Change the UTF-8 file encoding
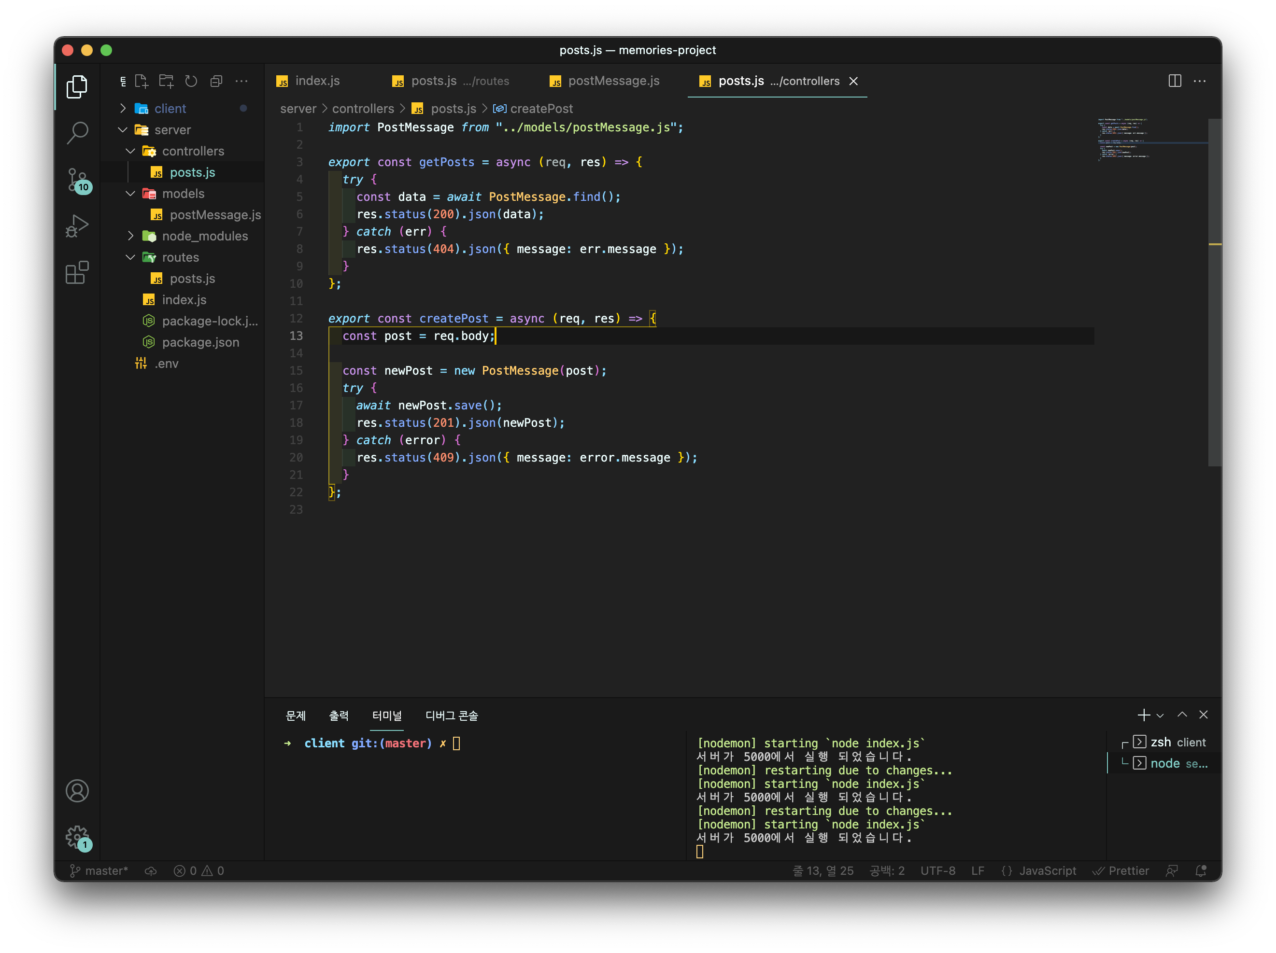The height and width of the screenshot is (953, 1276). coord(937,870)
